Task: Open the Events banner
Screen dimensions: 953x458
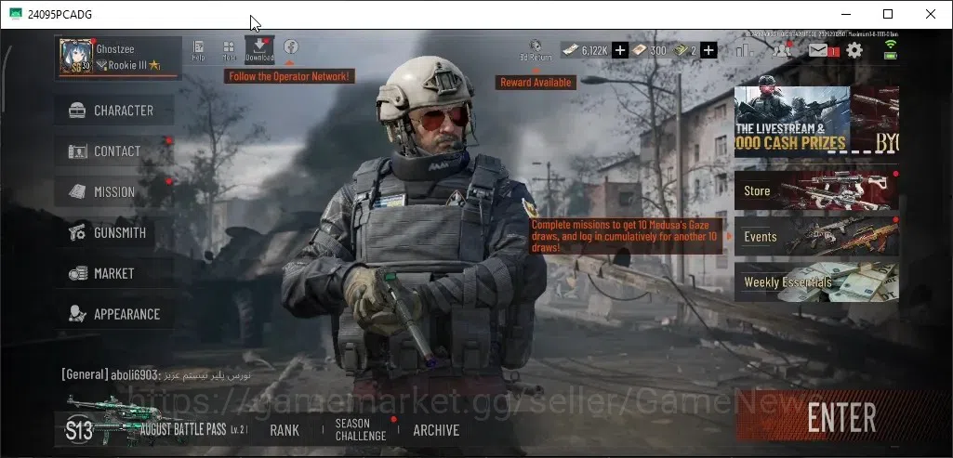Action: (816, 236)
